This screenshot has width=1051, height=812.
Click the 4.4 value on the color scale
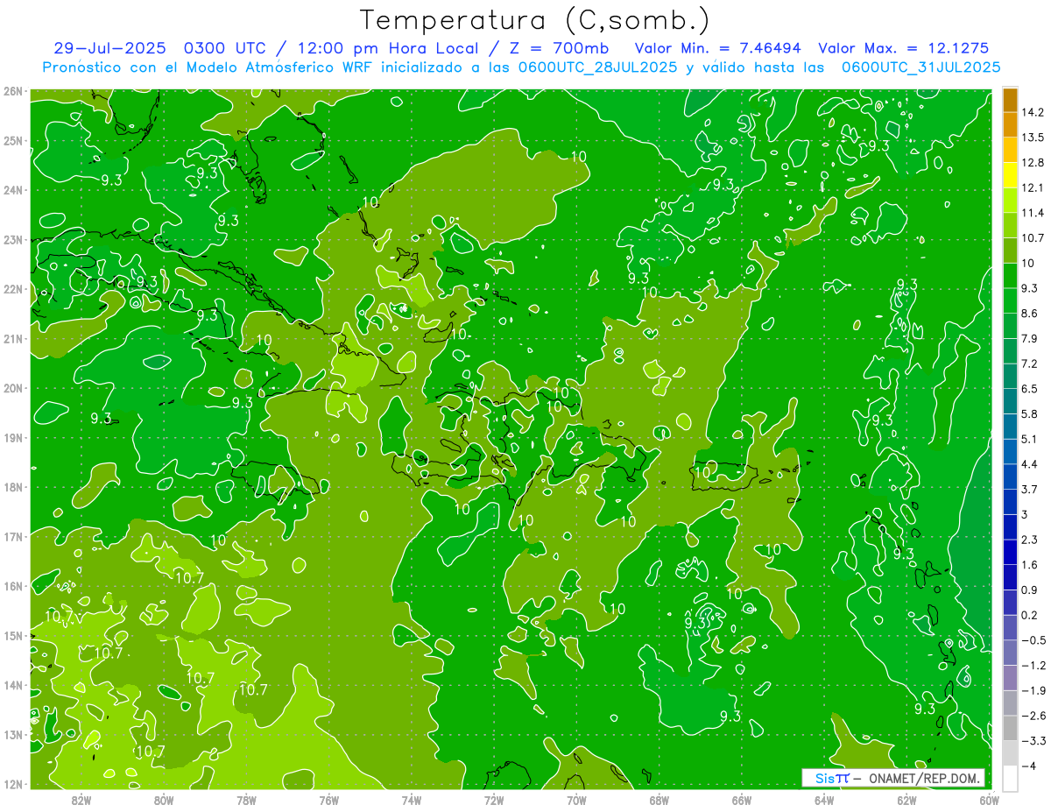click(1030, 464)
